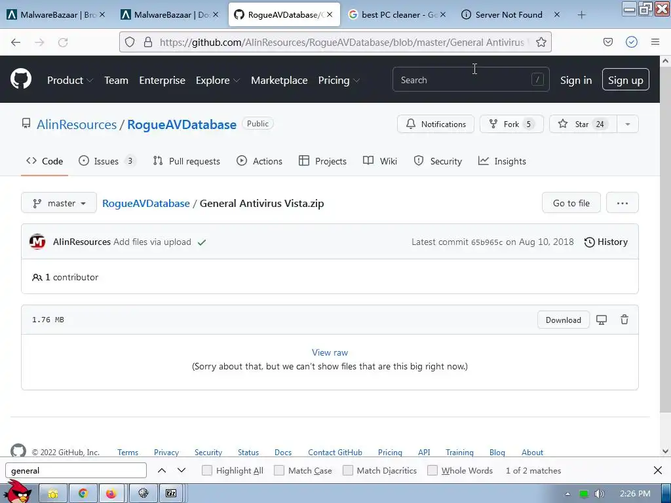Expand the Product dropdown menu

pyautogui.click(x=70, y=80)
